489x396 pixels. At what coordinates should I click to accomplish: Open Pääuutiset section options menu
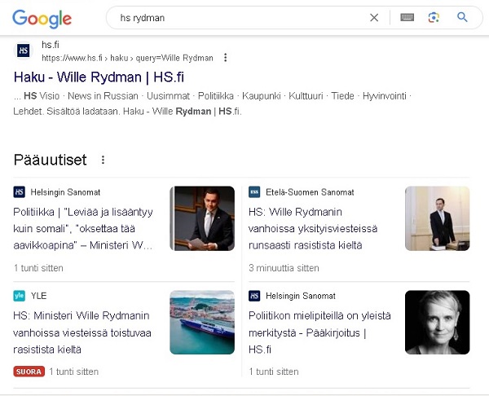pos(103,160)
